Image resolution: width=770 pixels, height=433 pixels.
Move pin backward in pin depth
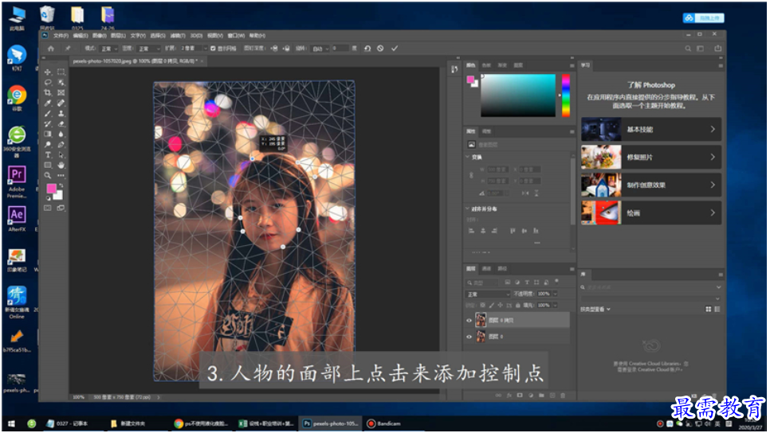[286, 49]
